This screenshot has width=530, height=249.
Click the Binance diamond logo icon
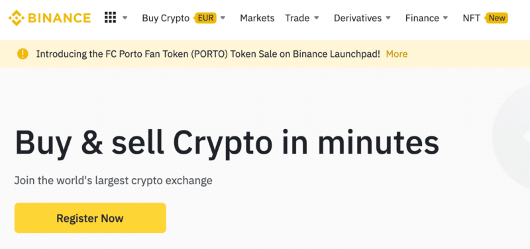17,18
